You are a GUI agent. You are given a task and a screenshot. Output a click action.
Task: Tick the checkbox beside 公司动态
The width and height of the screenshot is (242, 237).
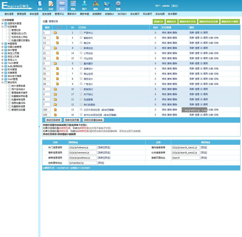pos(81,53)
